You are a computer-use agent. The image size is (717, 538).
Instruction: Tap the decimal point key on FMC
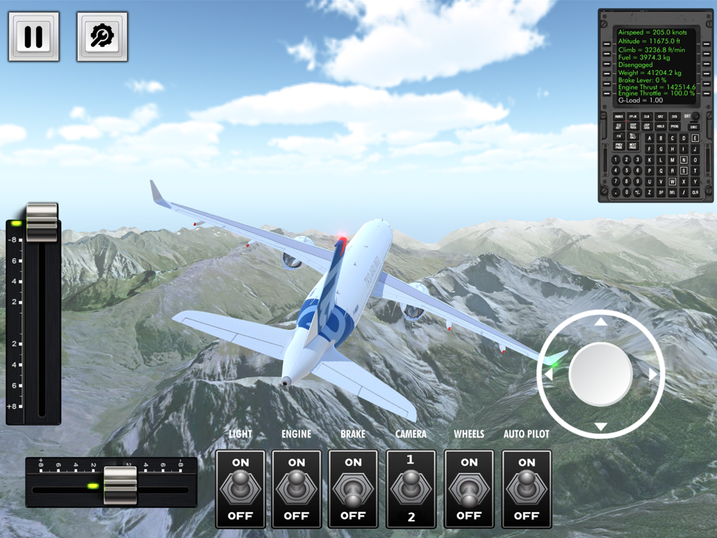click(615, 192)
